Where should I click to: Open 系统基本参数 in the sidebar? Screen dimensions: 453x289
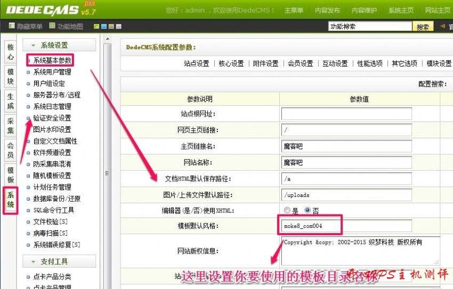[x=52, y=60]
